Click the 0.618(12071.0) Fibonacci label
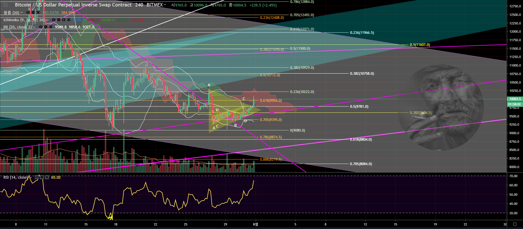This screenshot has width=523, height=229. tap(302, 29)
